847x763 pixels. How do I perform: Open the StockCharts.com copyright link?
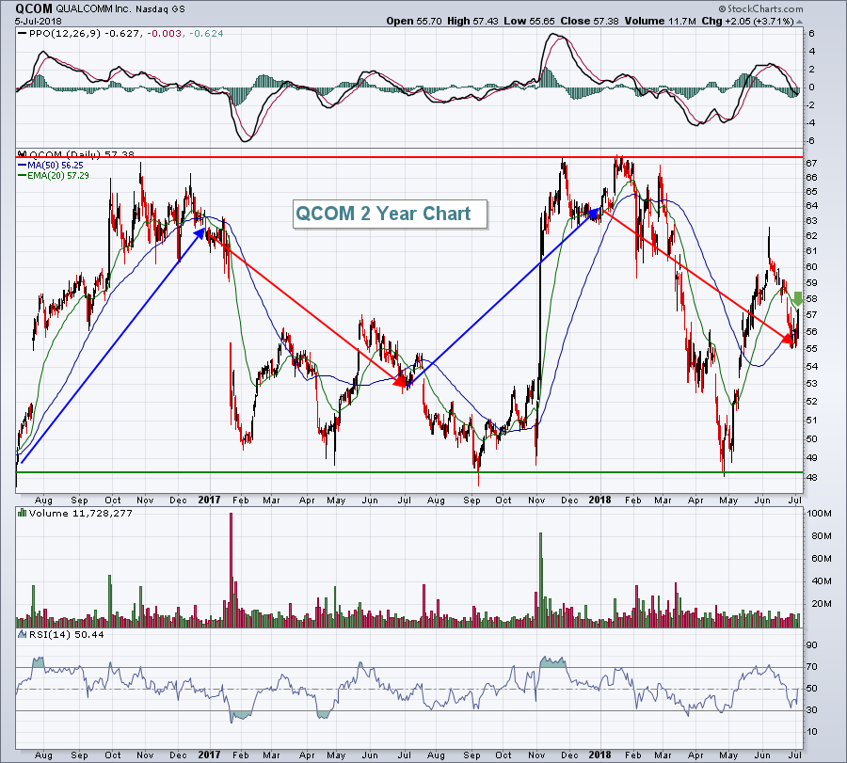tap(760, 8)
